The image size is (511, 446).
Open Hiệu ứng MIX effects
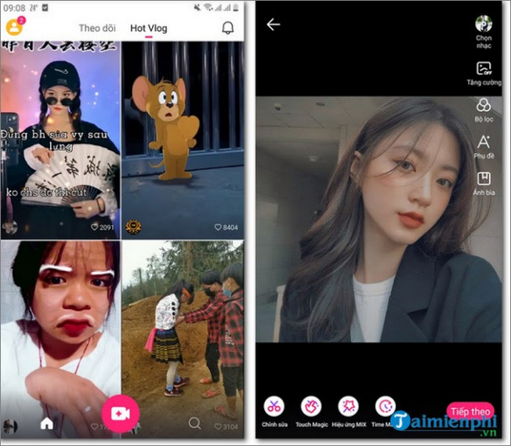pos(348,407)
